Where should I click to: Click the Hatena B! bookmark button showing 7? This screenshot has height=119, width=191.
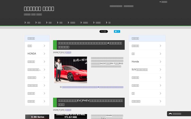coord(117,31)
